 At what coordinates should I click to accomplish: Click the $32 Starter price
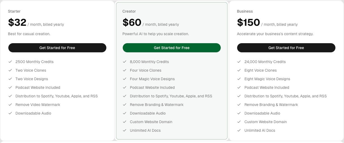[17, 23]
